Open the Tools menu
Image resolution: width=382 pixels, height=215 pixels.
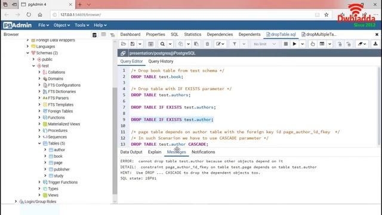point(82,25)
